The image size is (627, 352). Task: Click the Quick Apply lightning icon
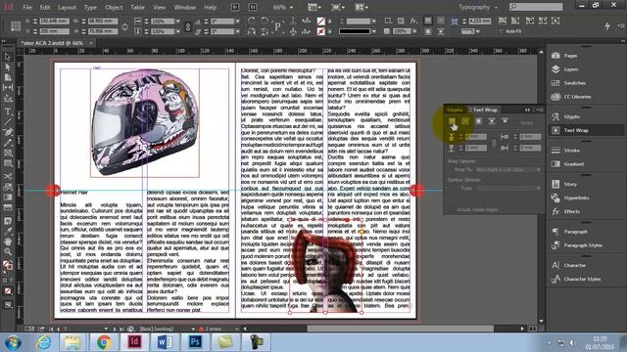607,26
